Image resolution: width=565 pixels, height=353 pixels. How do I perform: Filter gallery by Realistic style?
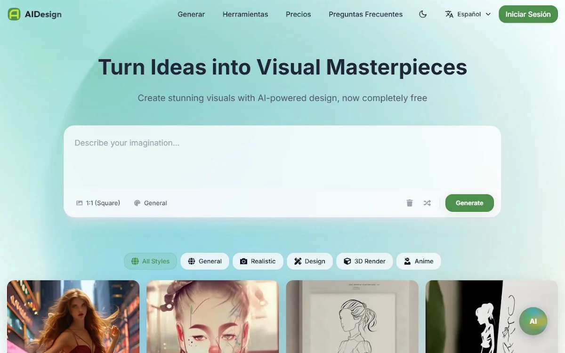(x=258, y=261)
